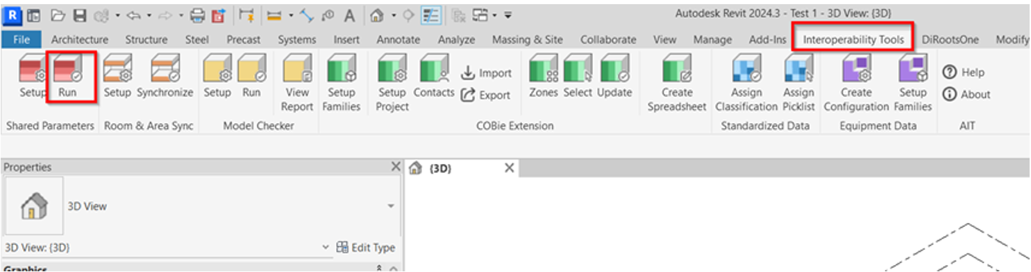Image resolution: width=1031 pixels, height=272 pixels.
Task: Select the COBie Zones tool
Action: tap(544, 77)
